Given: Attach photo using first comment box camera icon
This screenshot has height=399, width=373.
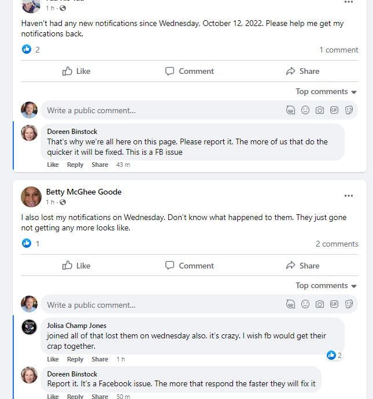Looking at the screenshot, I should coord(320,110).
